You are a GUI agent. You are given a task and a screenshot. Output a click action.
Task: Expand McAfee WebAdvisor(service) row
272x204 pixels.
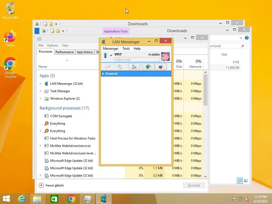(x=41, y=146)
